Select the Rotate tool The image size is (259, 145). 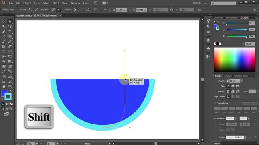click(4, 51)
